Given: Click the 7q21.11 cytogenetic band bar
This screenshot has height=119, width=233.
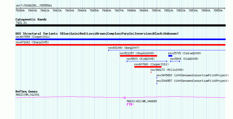Looking at the screenshot, I should click(120, 25).
